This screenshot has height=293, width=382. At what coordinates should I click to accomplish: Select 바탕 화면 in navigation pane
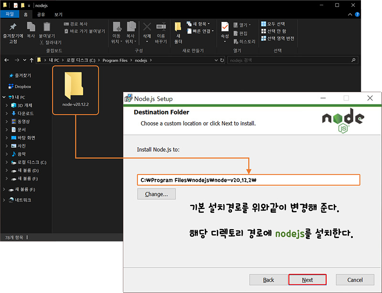pyautogui.click(x=23, y=137)
